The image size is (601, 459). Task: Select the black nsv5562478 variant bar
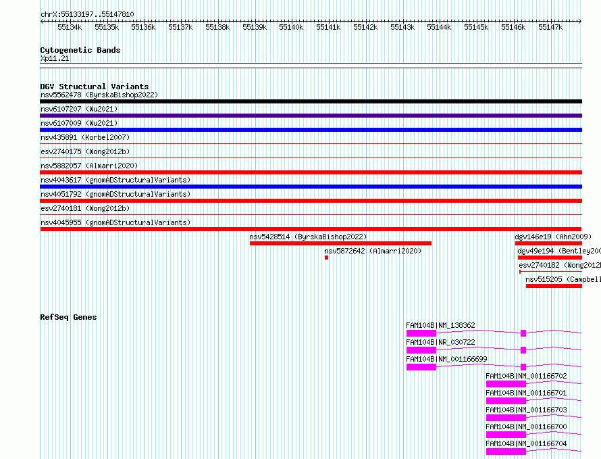[x=311, y=101]
